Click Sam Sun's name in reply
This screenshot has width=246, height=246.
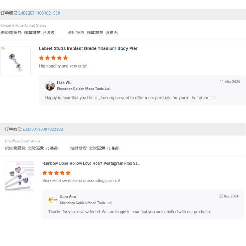point(68,197)
